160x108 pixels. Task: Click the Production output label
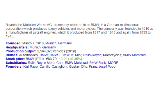pos(21,51)
